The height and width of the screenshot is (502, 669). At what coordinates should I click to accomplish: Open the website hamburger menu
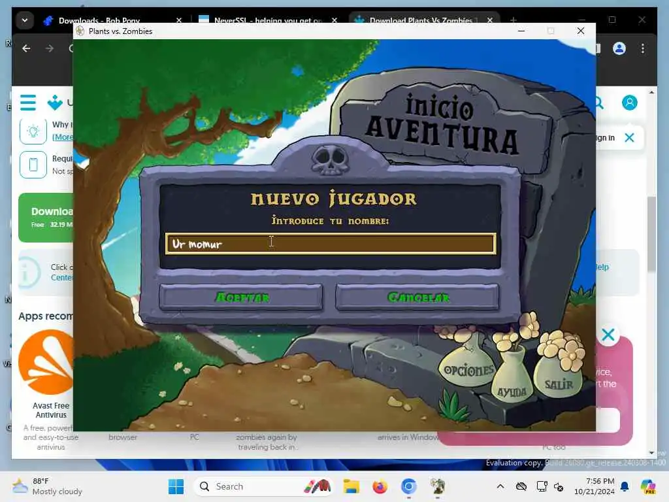tap(28, 103)
